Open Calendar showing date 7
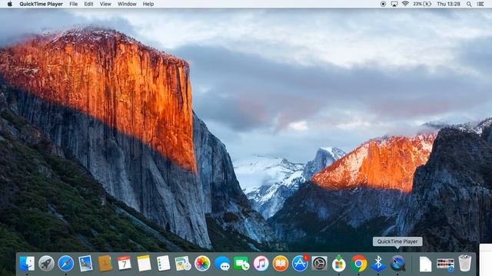 (125, 264)
